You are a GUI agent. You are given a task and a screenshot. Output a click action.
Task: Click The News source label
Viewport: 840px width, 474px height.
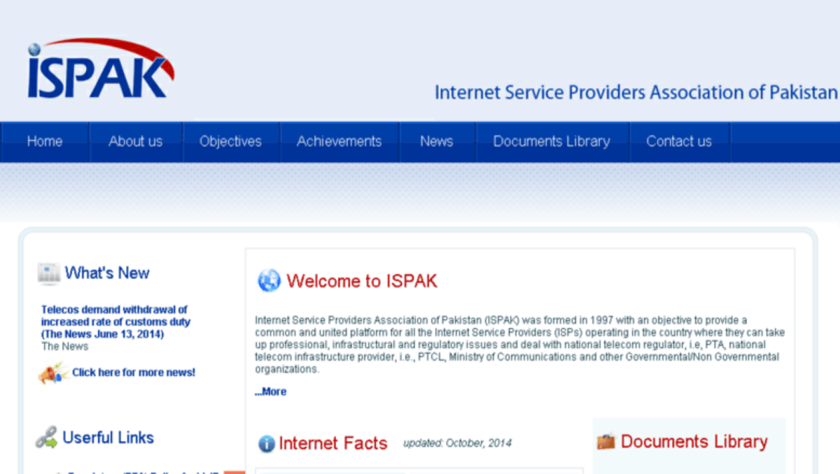click(65, 347)
